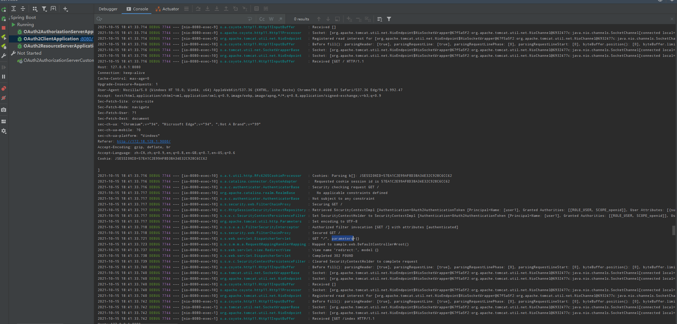Viewport: 677px width, 324px height.
Task: Click Get Thread Dump camera icon
Action: 4,110
